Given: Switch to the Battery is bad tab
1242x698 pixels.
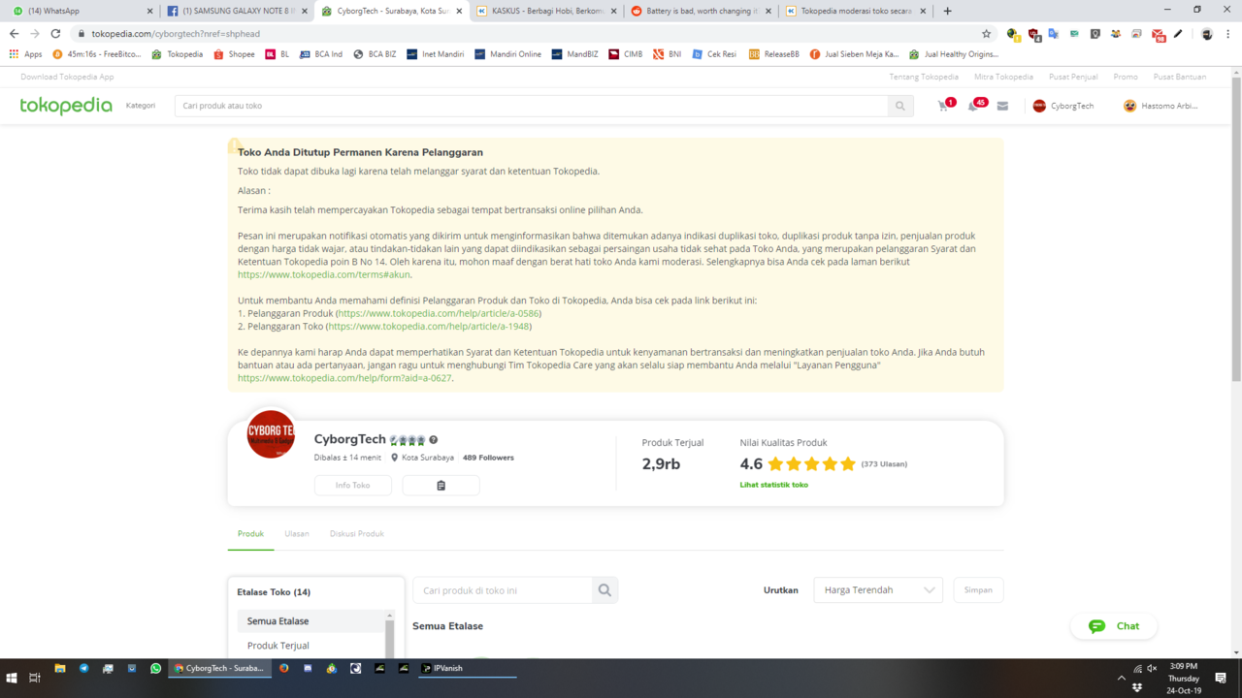Looking at the screenshot, I should [702, 11].
